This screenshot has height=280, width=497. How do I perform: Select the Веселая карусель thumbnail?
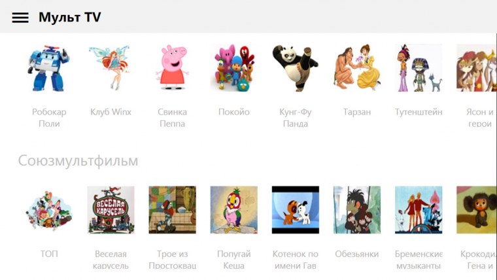tap(111, 210)
